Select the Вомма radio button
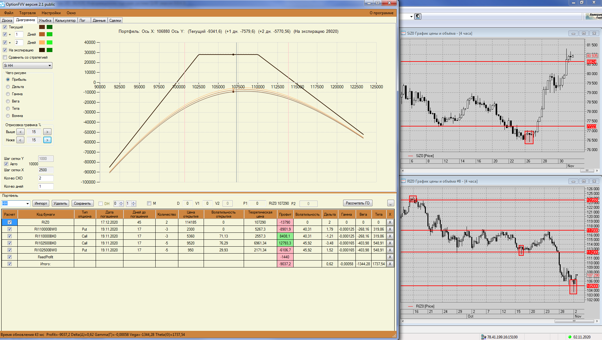 coord(8,116)
